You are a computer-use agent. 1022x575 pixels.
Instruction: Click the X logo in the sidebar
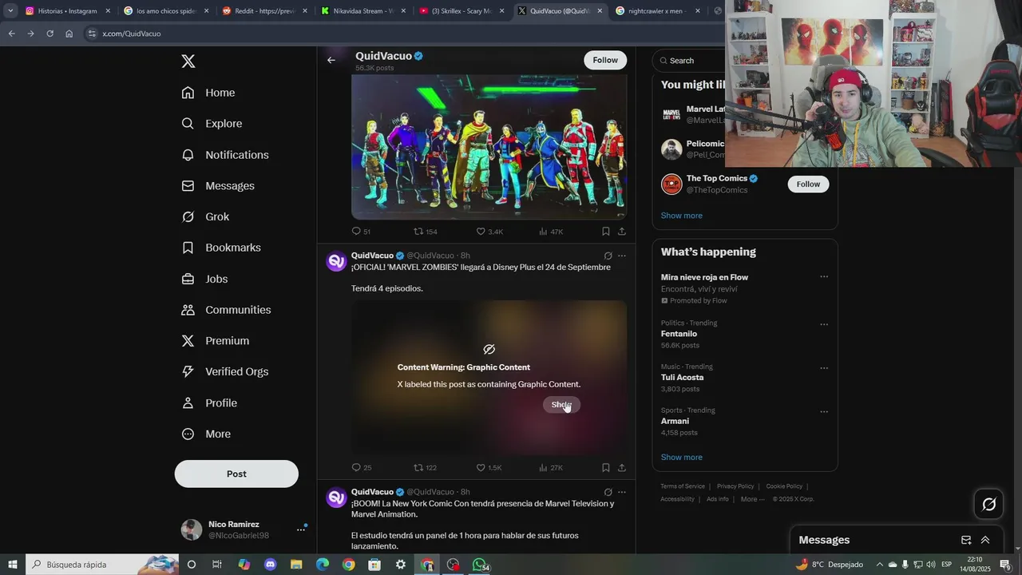[188, 61]
